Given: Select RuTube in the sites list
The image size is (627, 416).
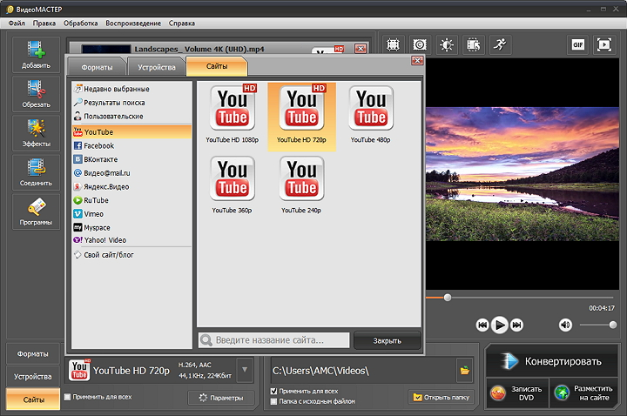Looking at the screenshot, I should click(x=132, y=200).
